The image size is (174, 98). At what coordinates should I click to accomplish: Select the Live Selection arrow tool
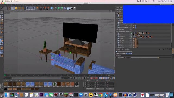pos(10,8)
